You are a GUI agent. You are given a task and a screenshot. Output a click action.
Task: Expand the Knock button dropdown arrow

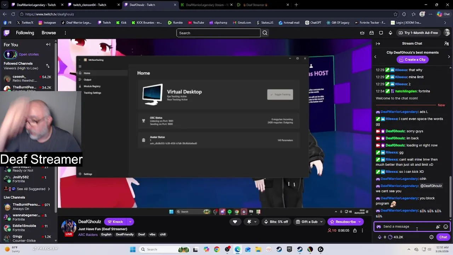coord(130,222)
